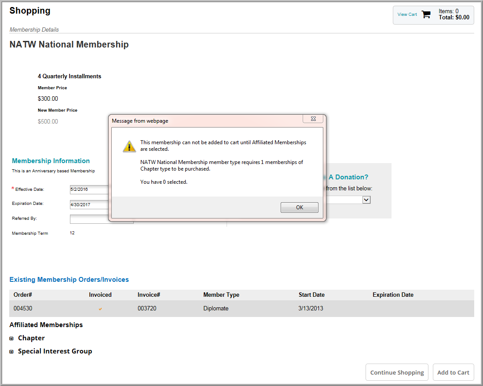
Task: Close the Message from webpage dialog
Action: (x=313, y=119)
